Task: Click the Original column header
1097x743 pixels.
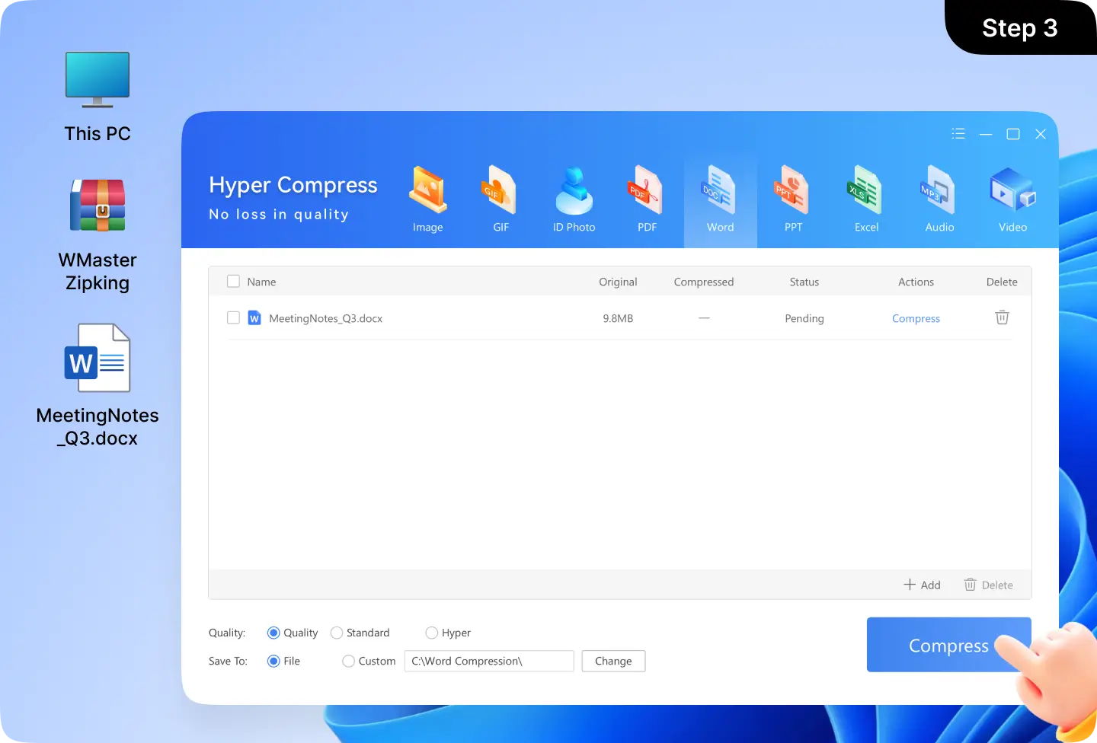Action: (x=618, y=282)
